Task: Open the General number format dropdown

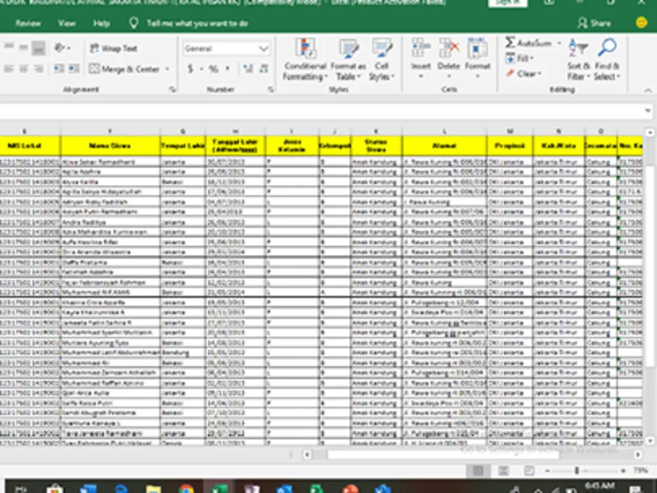Action: click(263, 49)
